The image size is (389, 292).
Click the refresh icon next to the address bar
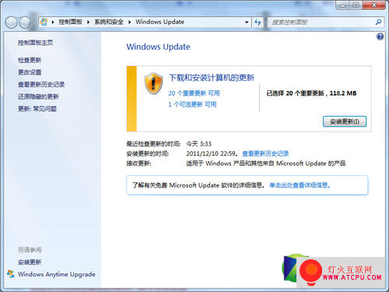pos(258,23)
